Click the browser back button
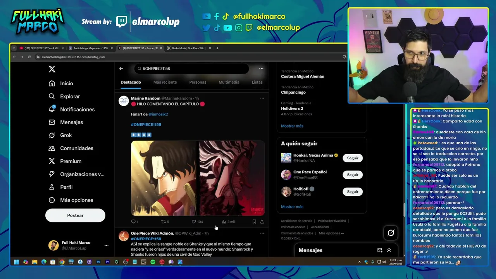Viewport: 496px width, 279px height. (x=14, y=57)
